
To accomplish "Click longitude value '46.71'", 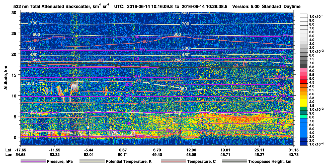I will (x=225, y=154).
